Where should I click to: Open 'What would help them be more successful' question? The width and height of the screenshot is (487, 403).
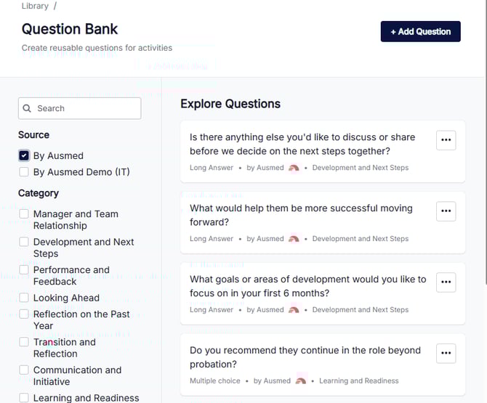[301, 215]
